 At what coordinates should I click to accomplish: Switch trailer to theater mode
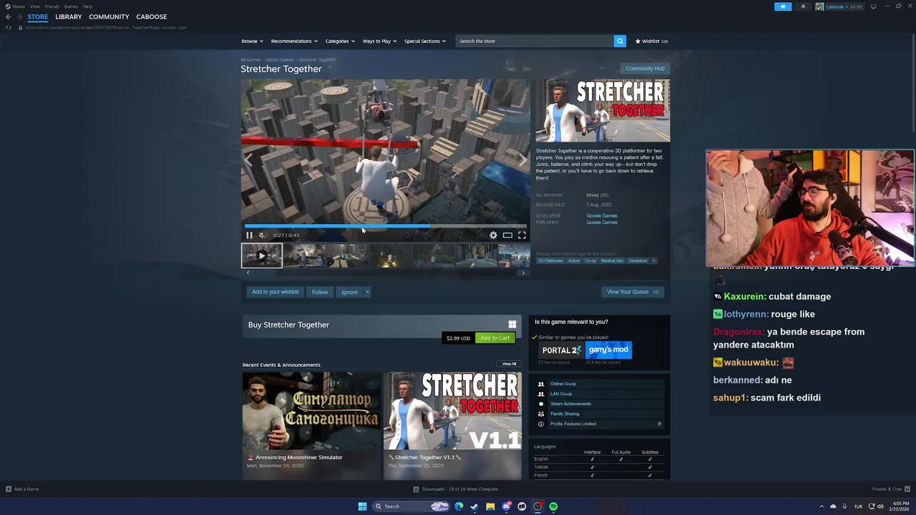coord(507,235)
